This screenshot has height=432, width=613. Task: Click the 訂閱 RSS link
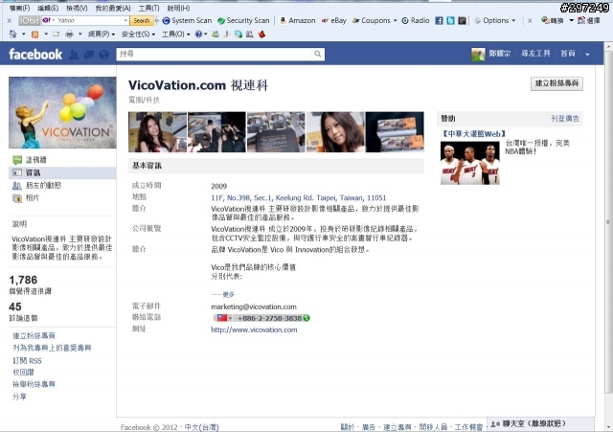click(x=27, y=360)
